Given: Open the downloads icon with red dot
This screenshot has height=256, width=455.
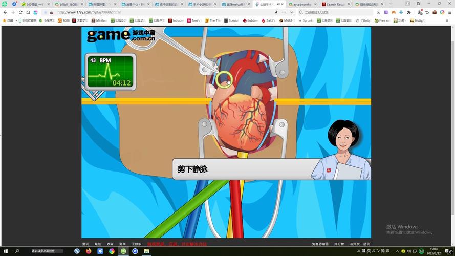Looking at the screenshot, I should pyautogui.click(x=420, y=12).
